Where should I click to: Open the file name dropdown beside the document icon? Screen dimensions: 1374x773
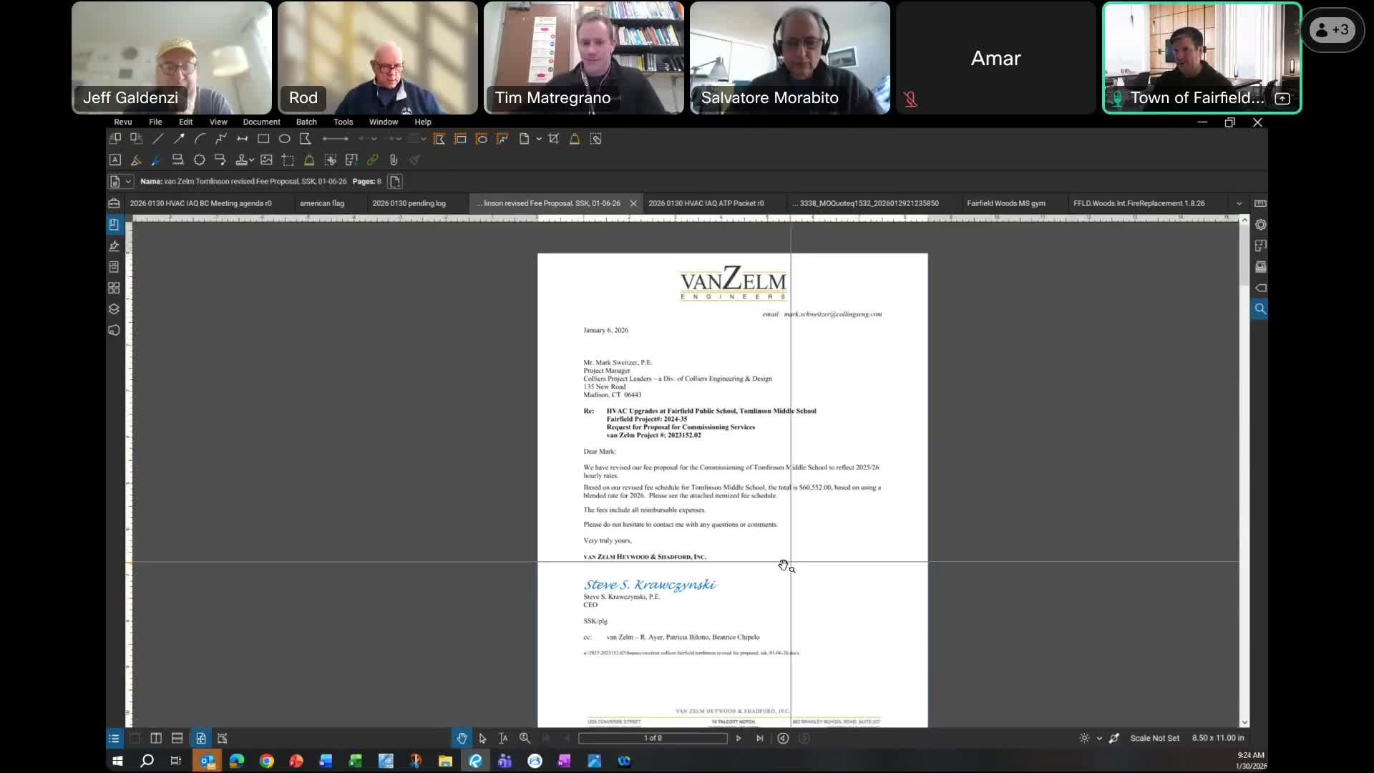127,181
